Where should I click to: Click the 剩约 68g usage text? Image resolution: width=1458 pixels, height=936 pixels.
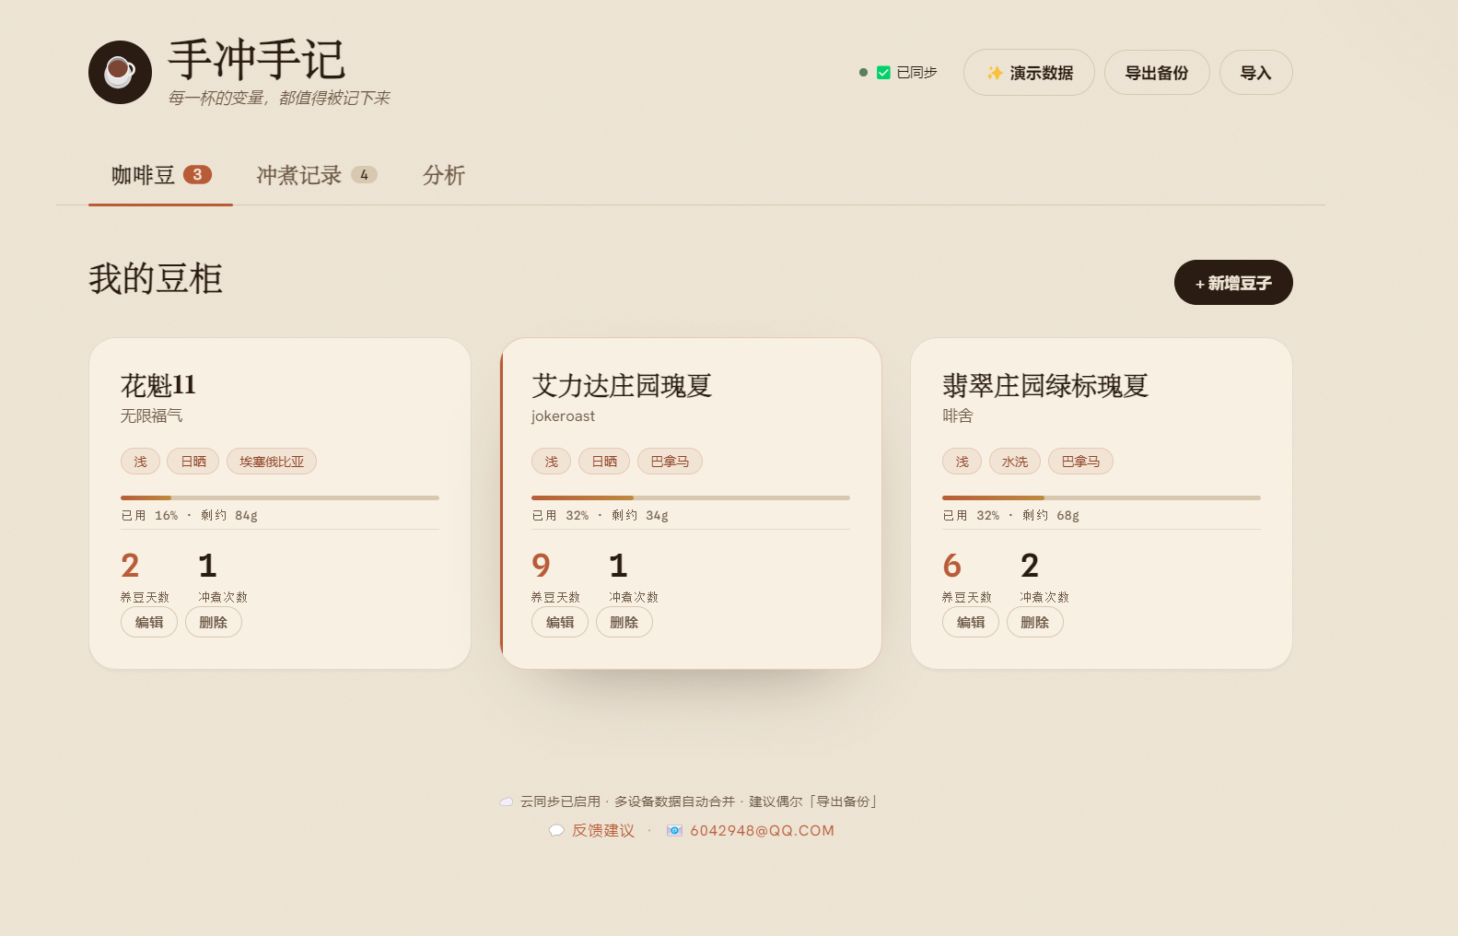pos(1051,515)
